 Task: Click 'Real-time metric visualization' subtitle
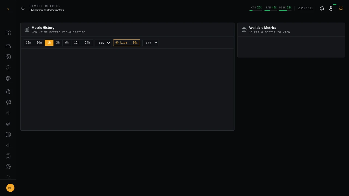pyautogui.click(x=58, y=32)
